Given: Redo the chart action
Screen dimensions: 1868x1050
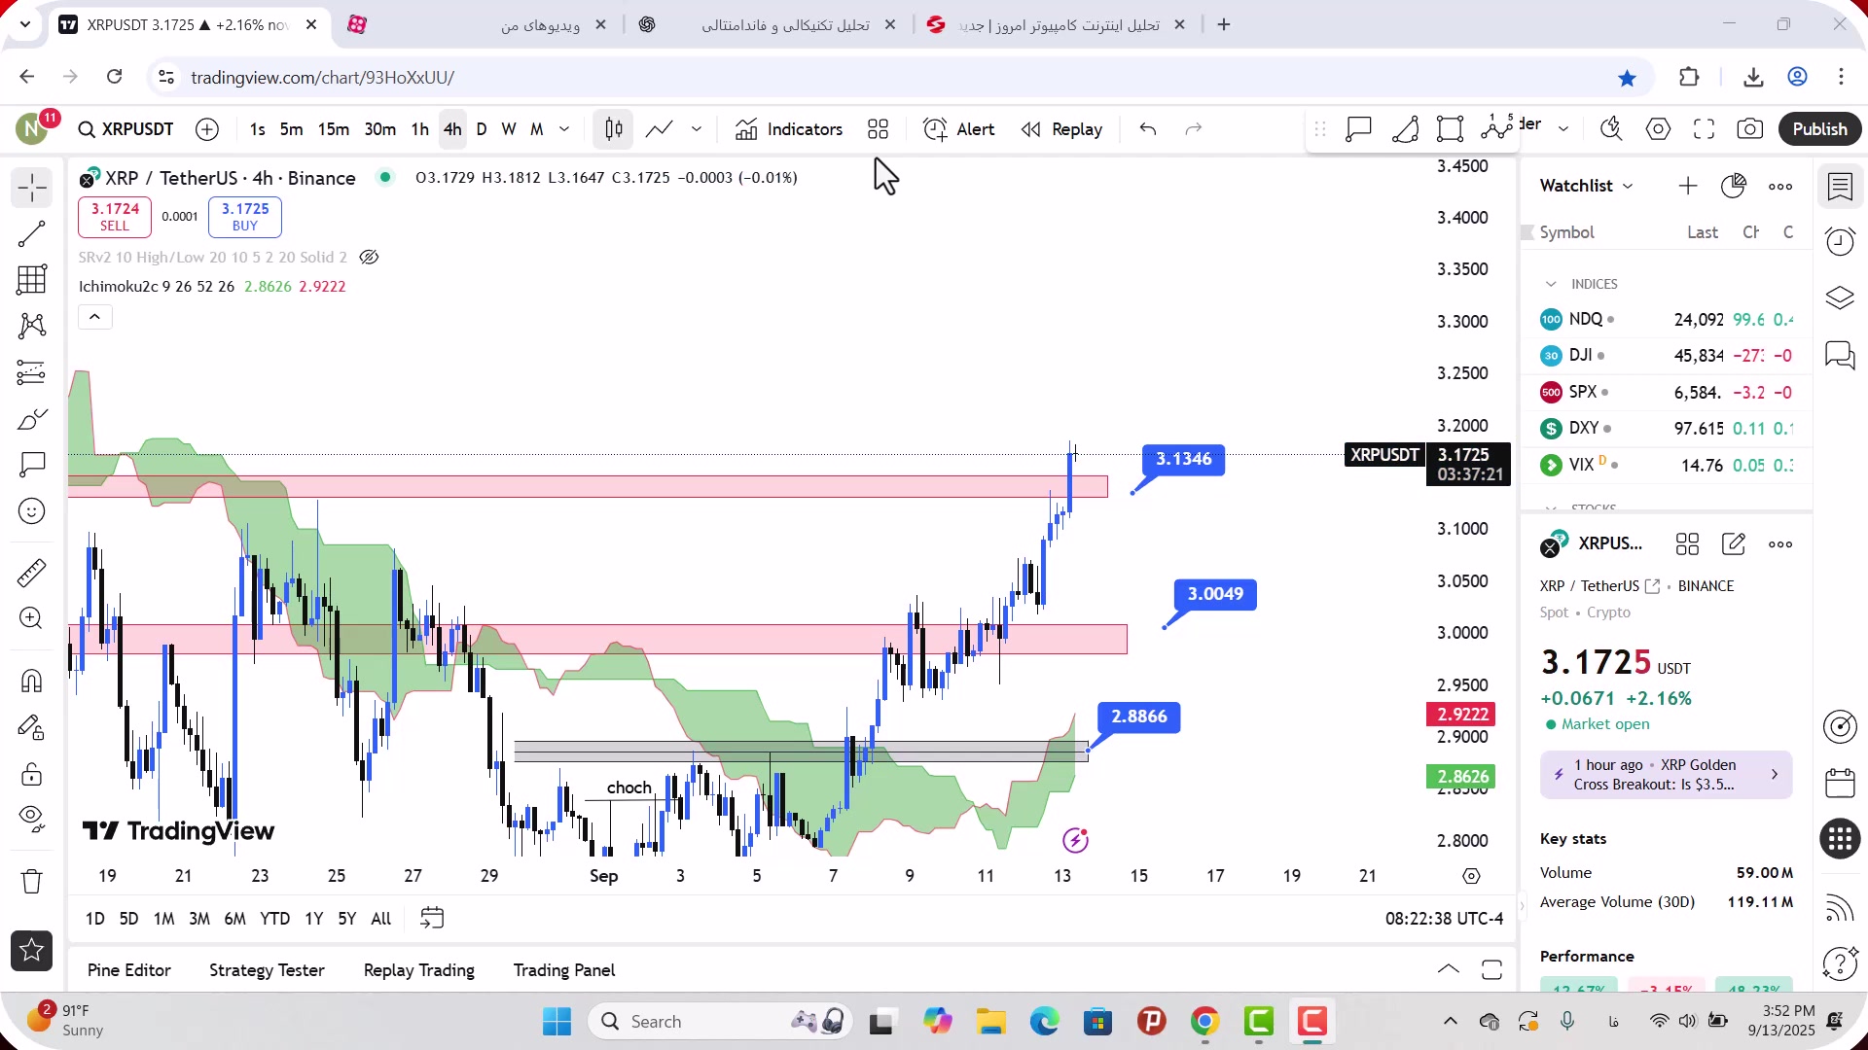Looking at the screenshot, I should pos(1194,129).
